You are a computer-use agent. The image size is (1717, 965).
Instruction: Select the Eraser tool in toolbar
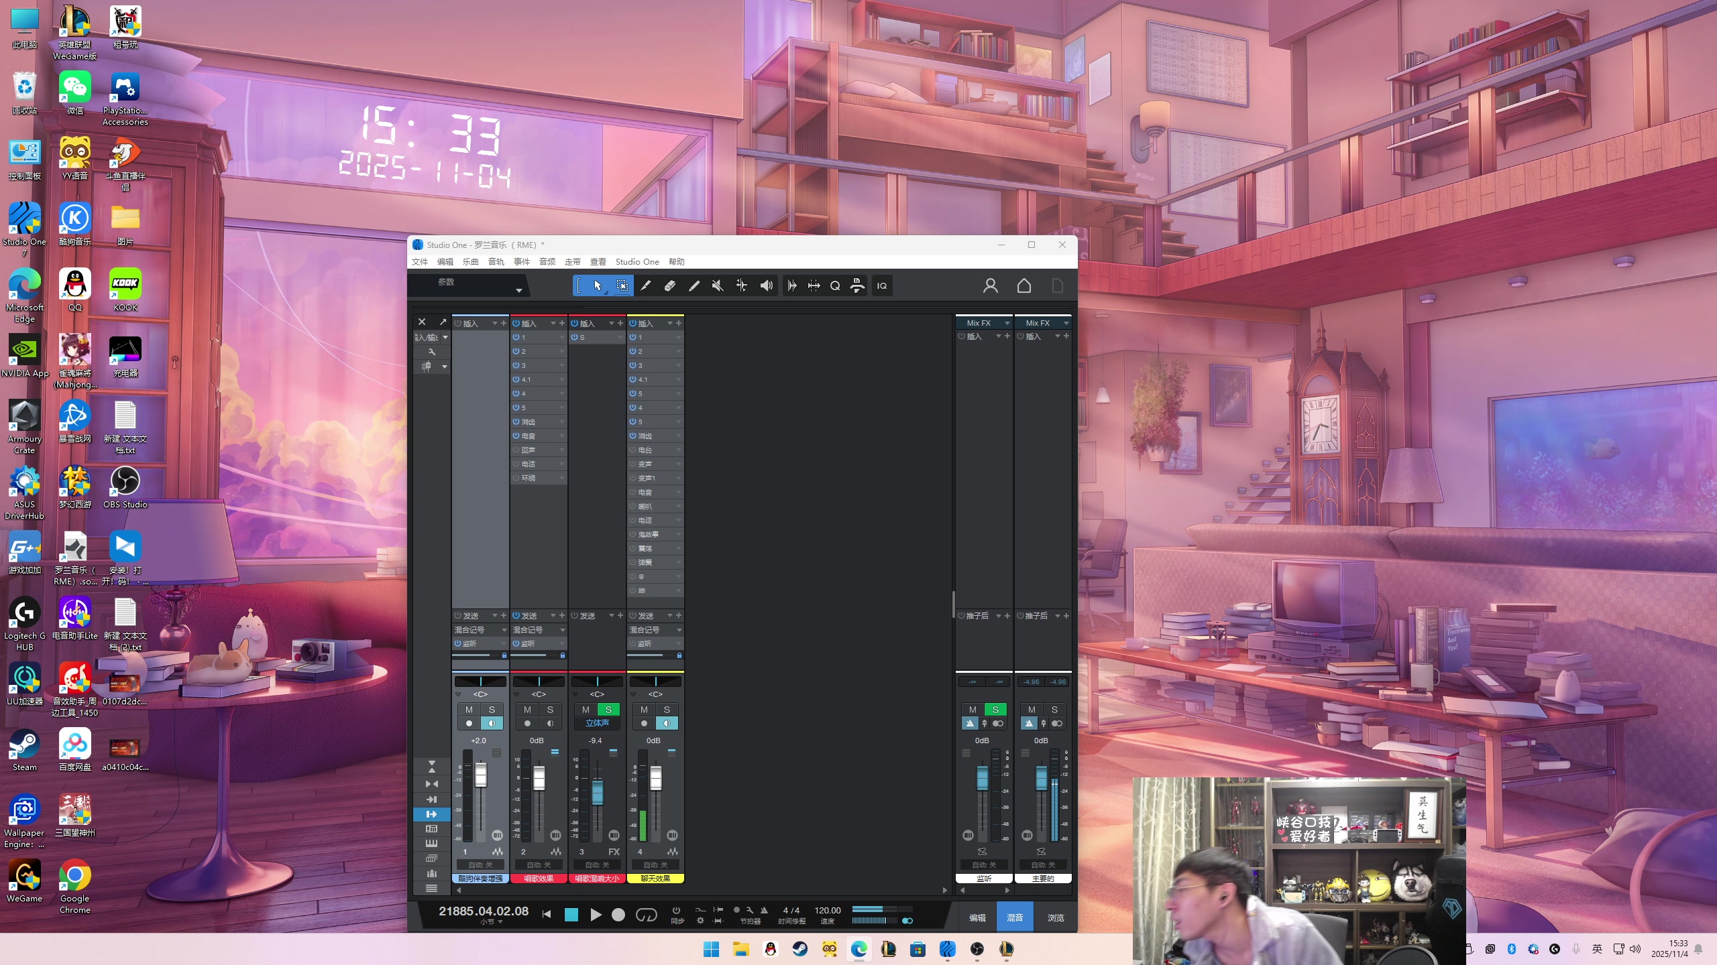[x=669, y=286]
